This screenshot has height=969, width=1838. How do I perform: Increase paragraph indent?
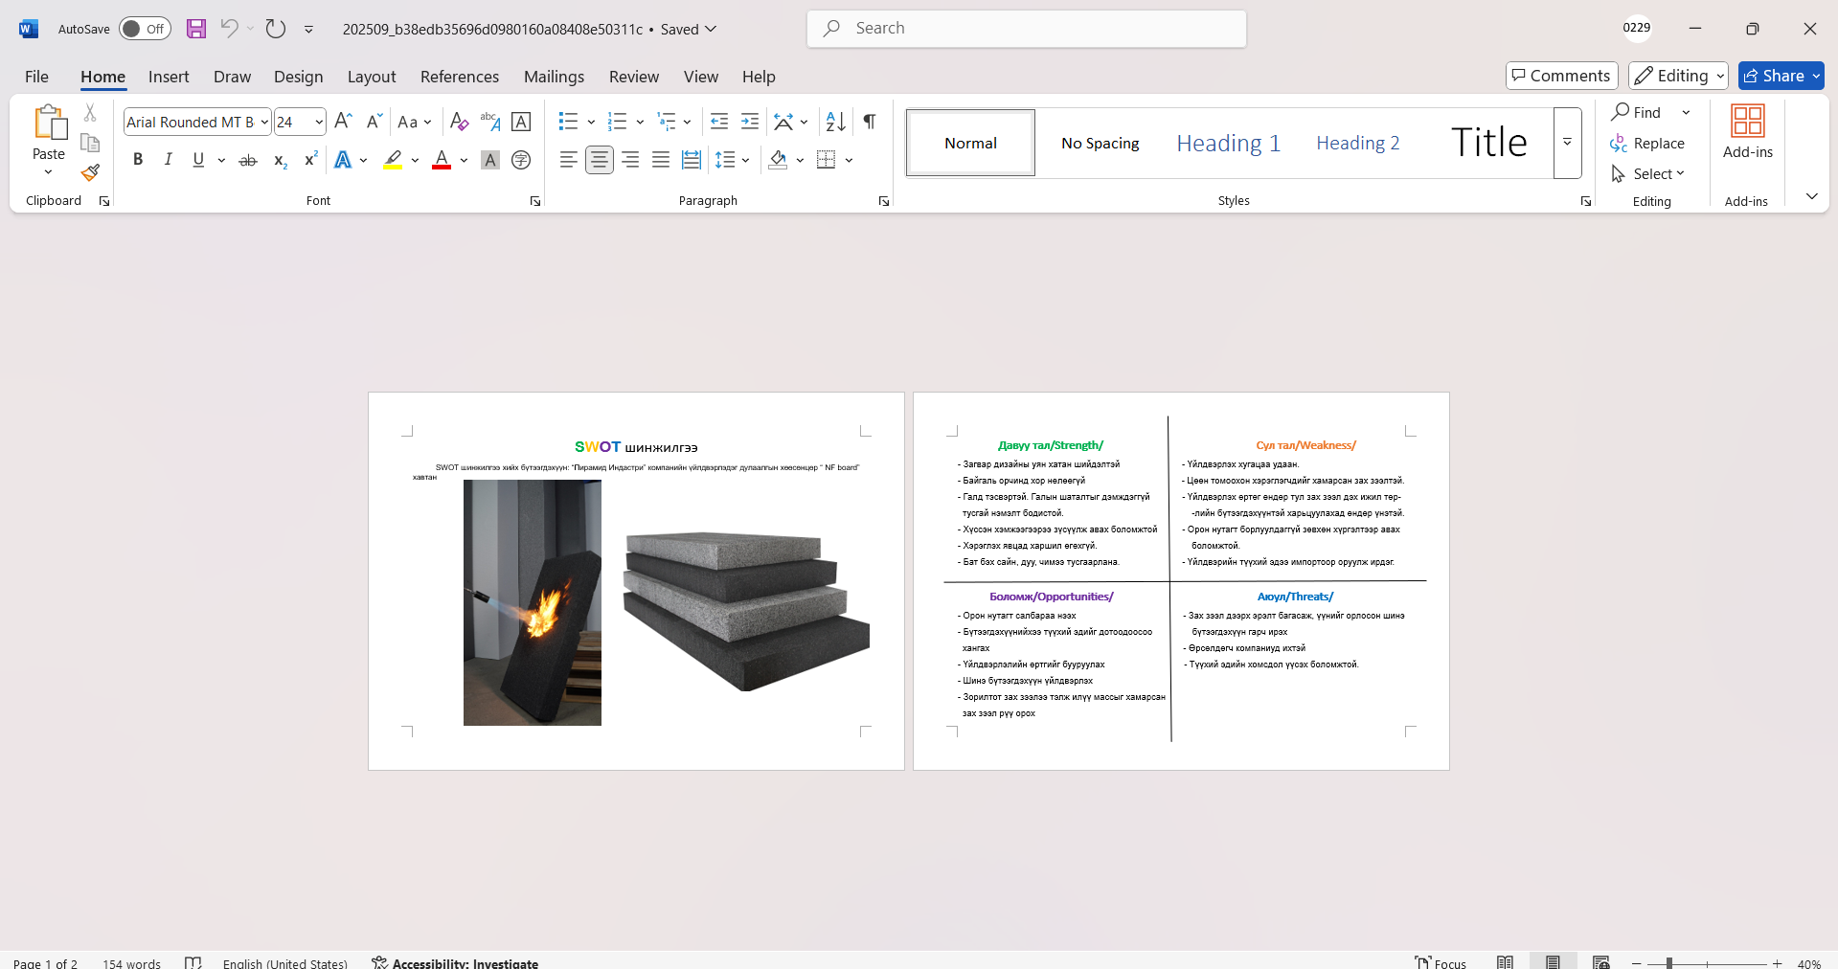click(x=750, y=122)
